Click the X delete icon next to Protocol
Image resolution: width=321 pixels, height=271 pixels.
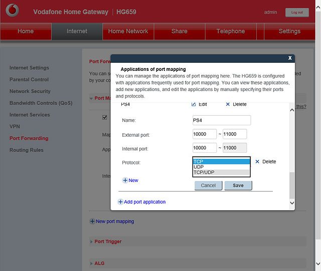(x=257, y=162)
